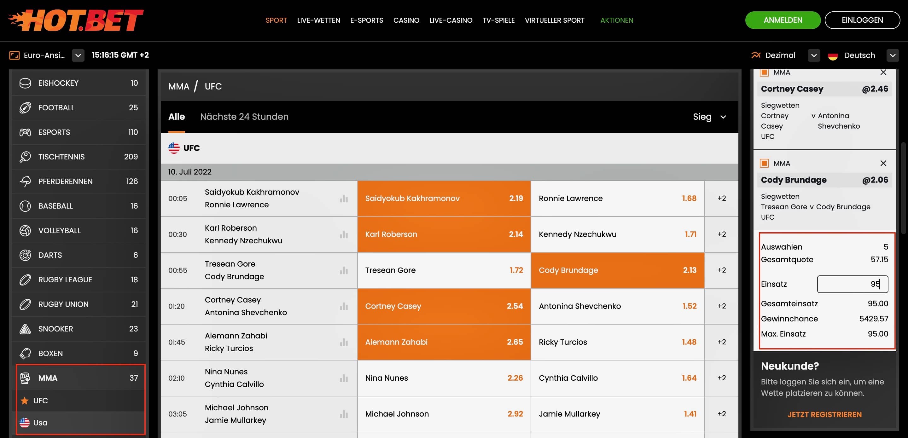Click the Usa flag icon in sidebar
Image resolution: width=908 pixels, height=438 pixels.
[x=24, y=423]
